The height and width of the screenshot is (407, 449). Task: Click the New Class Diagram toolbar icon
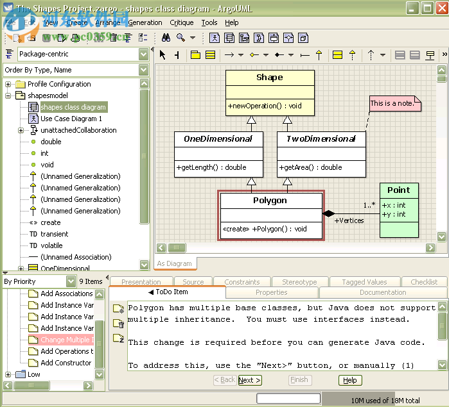click(x=229, y=38)
